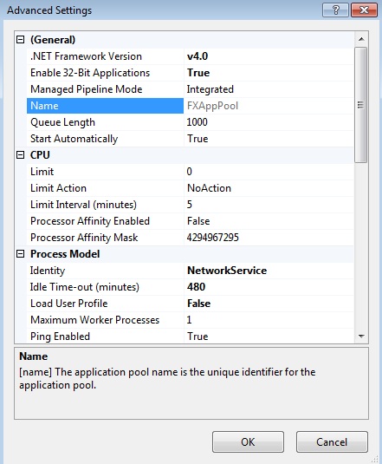
Task: Click the scrollbar up arrow
Action: tap(361, 39)
